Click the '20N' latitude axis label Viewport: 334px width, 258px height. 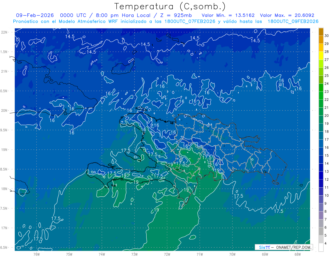point(4,110)
